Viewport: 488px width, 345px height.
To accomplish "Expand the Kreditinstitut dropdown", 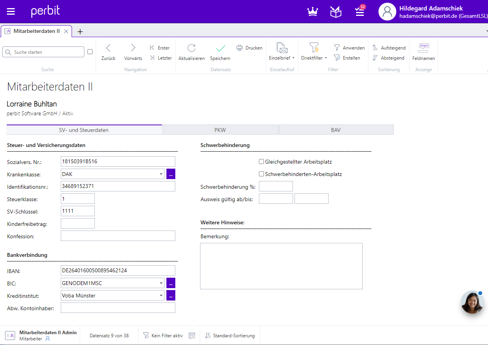I will [x=161, y=295].
